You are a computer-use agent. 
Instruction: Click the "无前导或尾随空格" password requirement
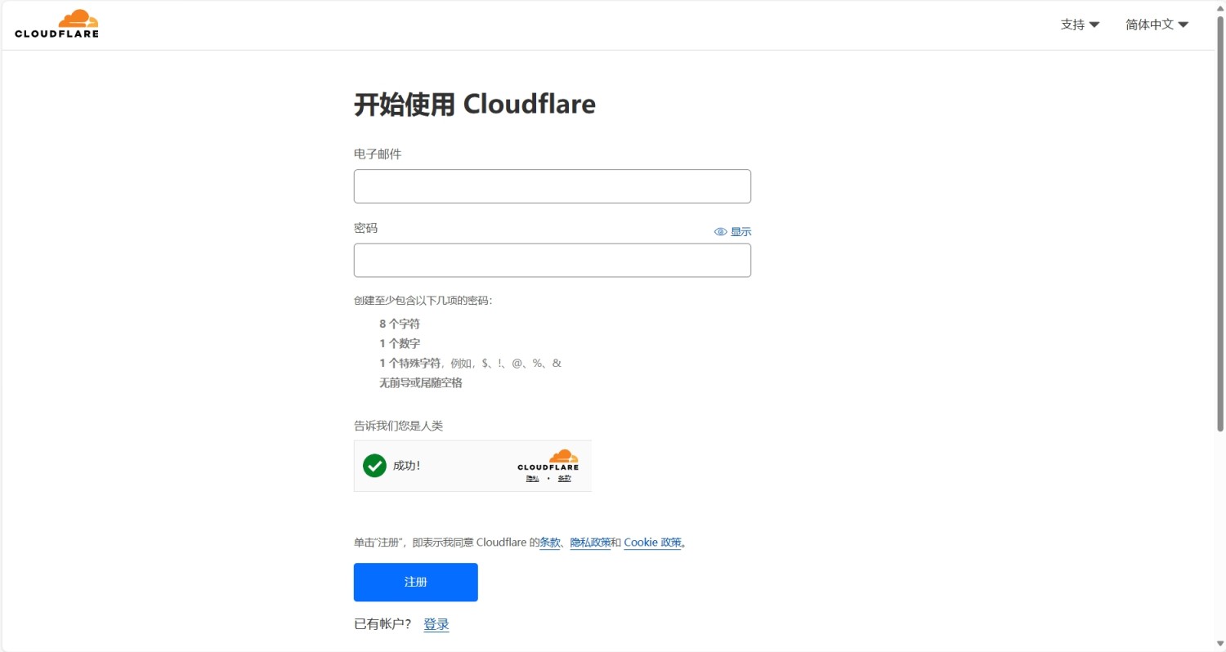coord(421,383)
